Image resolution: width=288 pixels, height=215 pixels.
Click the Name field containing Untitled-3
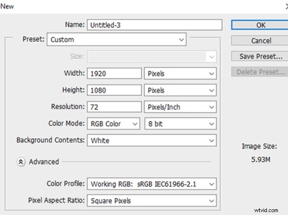coord(154,24)
